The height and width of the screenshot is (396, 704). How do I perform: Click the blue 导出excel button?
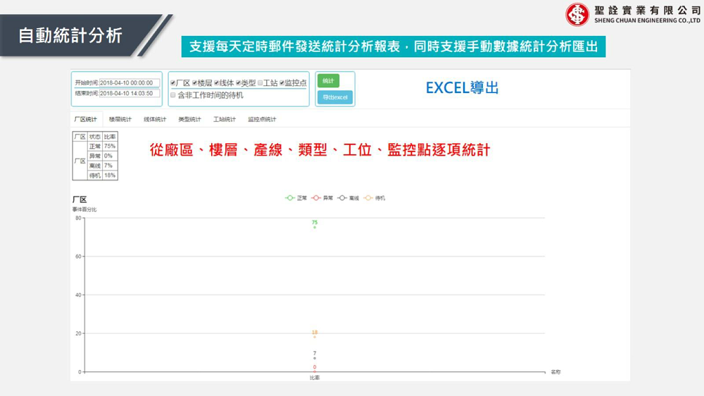coord(335,97)
